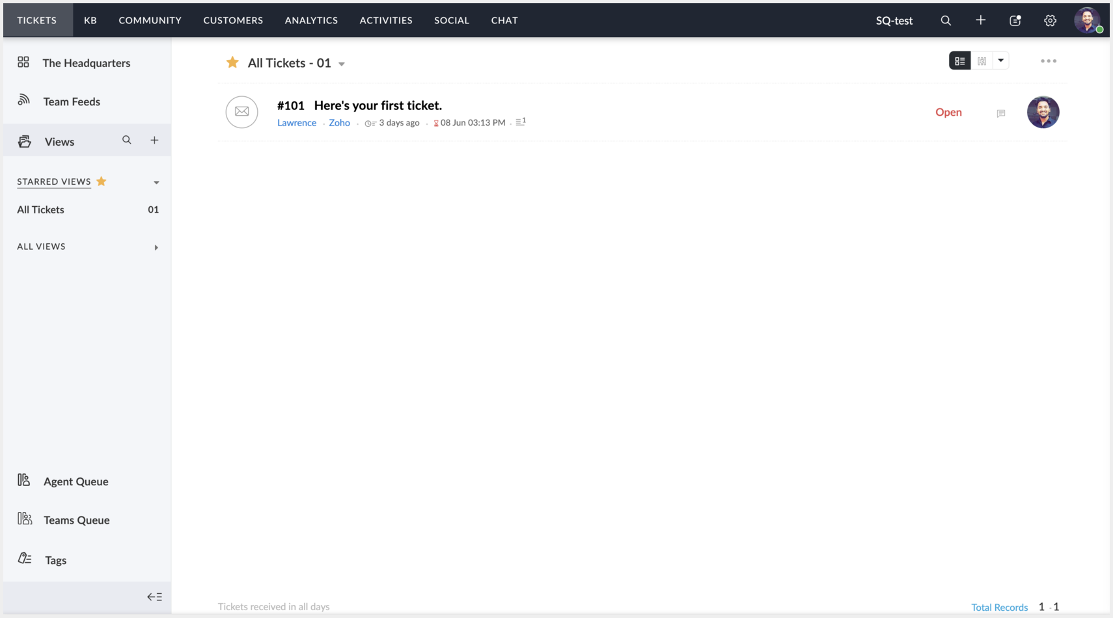This screenshot has width=1113, height=618.
Task: Open the setup gear icon
Action: tap(1050, 21)
